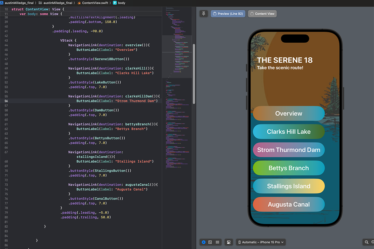Select the Selectable preview mode icon
This screenshot has width=374, height=249.
[x=210, y=242]
